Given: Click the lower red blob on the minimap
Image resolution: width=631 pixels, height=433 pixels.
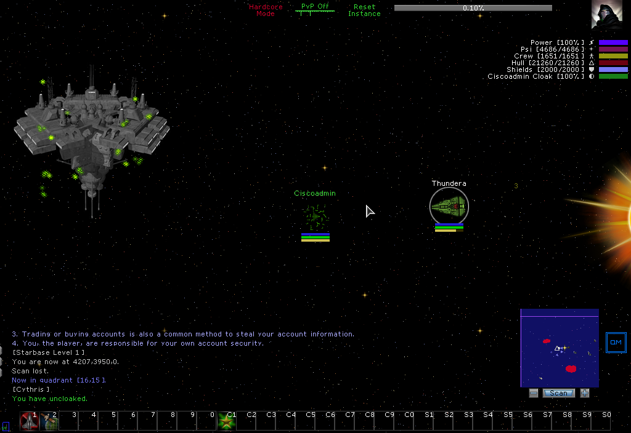Looking at the screenshot, I should coord(571,368).
